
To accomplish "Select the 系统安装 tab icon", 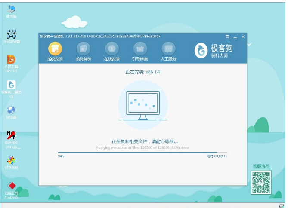I will tap(55, 49).
